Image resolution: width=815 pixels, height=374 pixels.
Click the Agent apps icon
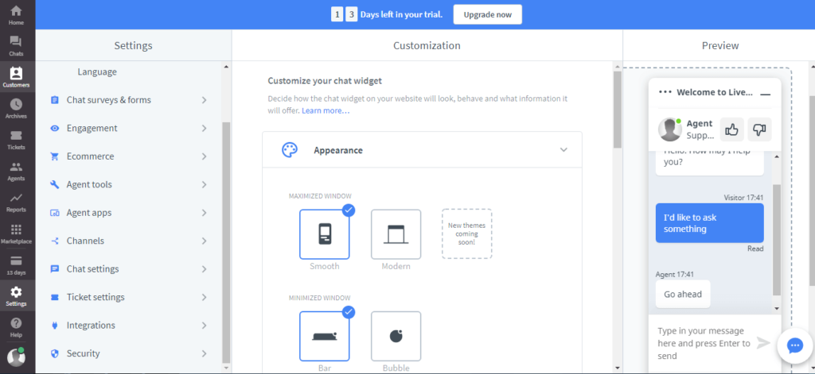pyautogui.click(x=55, y=213)
